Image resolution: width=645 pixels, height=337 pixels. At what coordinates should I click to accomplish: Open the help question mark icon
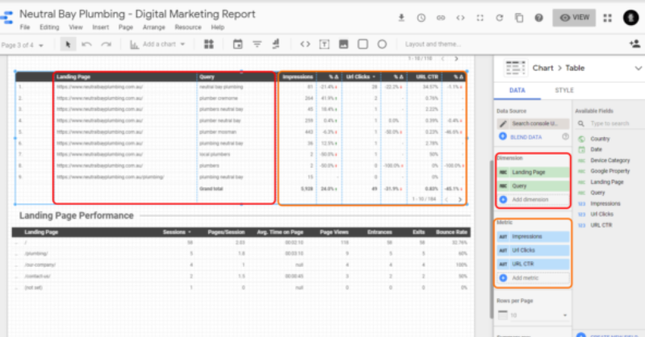coord(539,18)
